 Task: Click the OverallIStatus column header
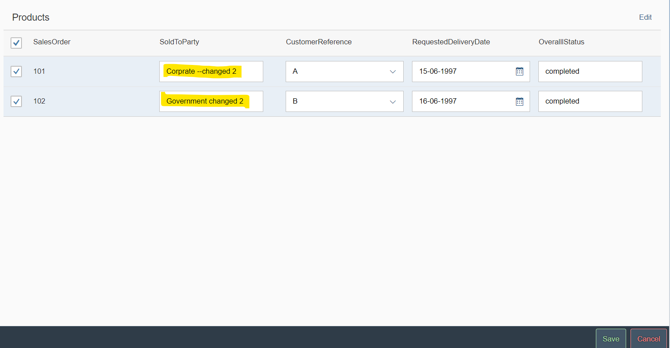point(562,42)
